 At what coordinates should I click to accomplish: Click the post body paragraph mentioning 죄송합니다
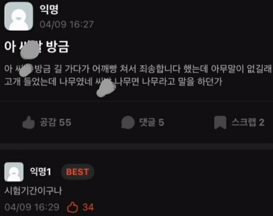click(138, 75)
